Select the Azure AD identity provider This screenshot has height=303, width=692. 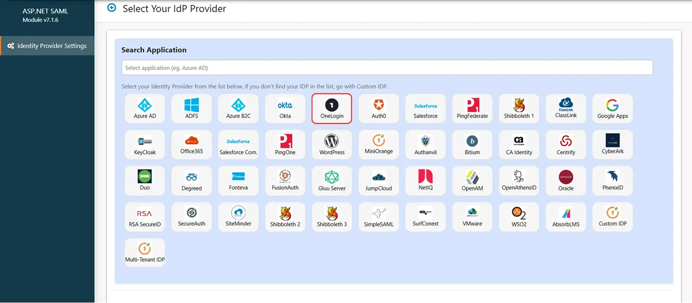click(x=145, y=109)
